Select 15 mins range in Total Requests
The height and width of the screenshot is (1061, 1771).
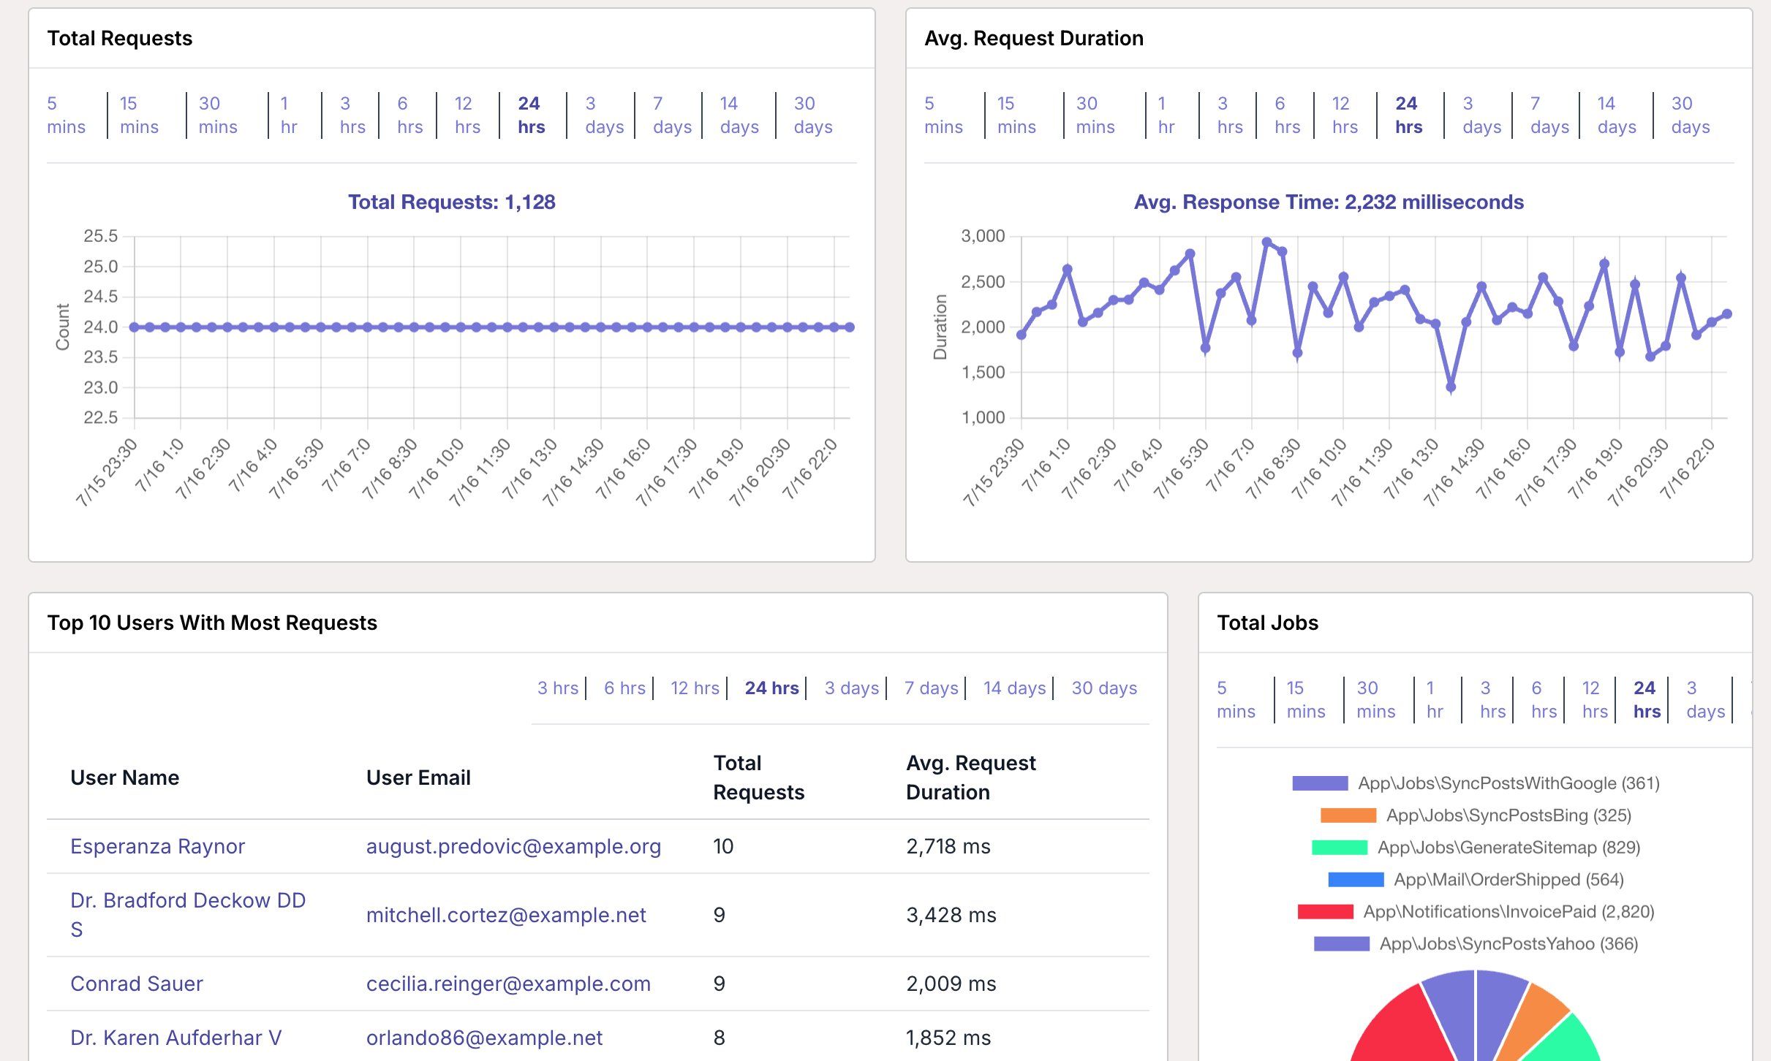139,115
